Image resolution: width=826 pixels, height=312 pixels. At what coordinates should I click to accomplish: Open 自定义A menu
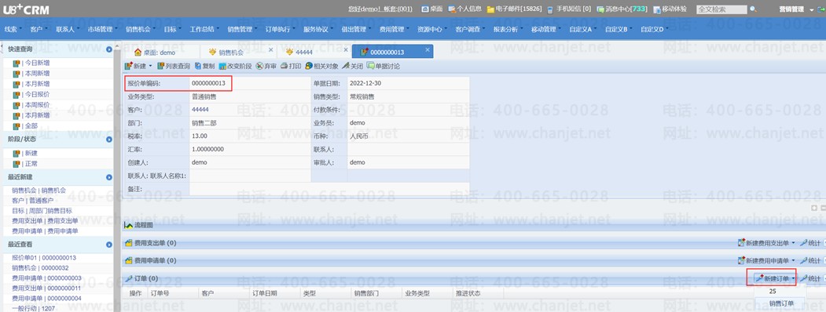(x=583, y=30)
